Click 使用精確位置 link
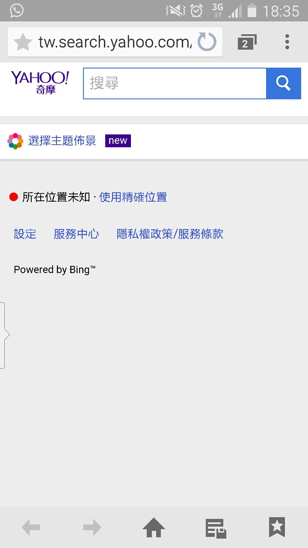The image size is (308, 548). click(133, 197)
